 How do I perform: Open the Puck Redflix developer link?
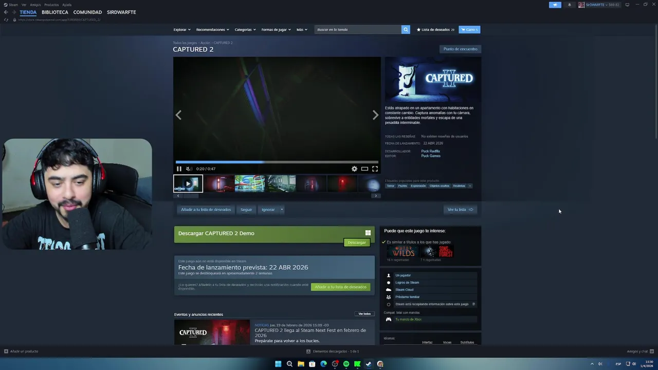point(431,151)
